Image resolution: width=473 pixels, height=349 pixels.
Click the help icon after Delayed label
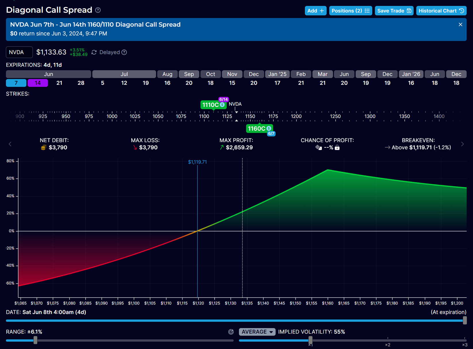coord(124,52)
